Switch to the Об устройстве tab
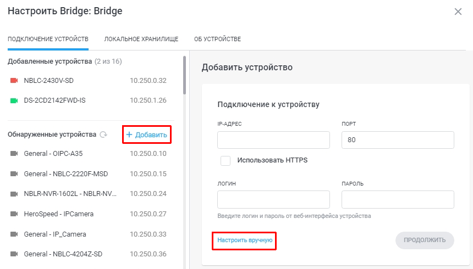The height and width of the screenshot is (269, 473). tap(217, 39)
